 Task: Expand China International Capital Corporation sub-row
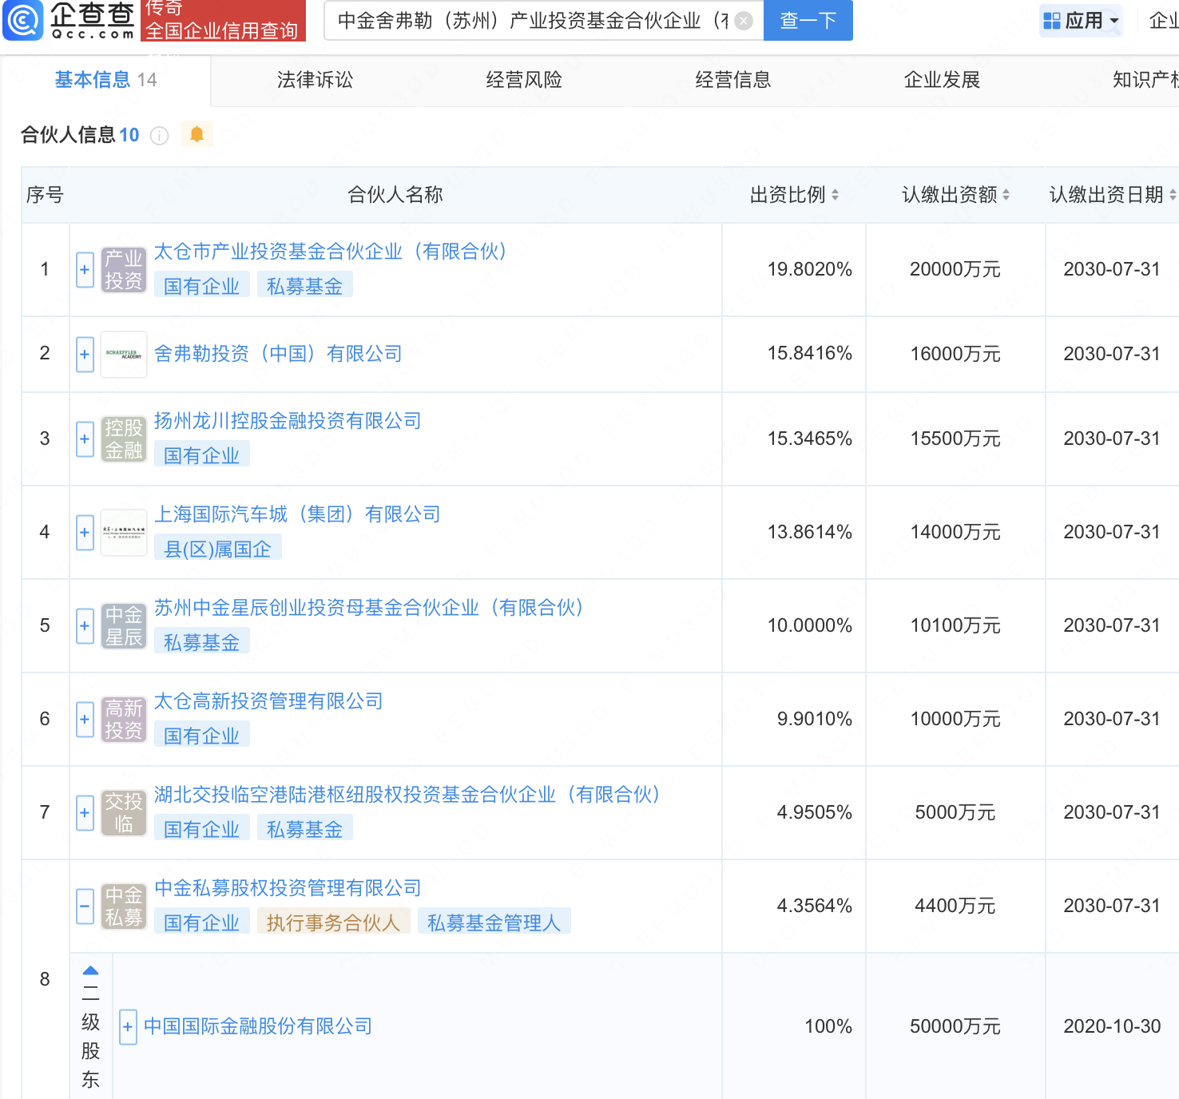point(128,1027)
